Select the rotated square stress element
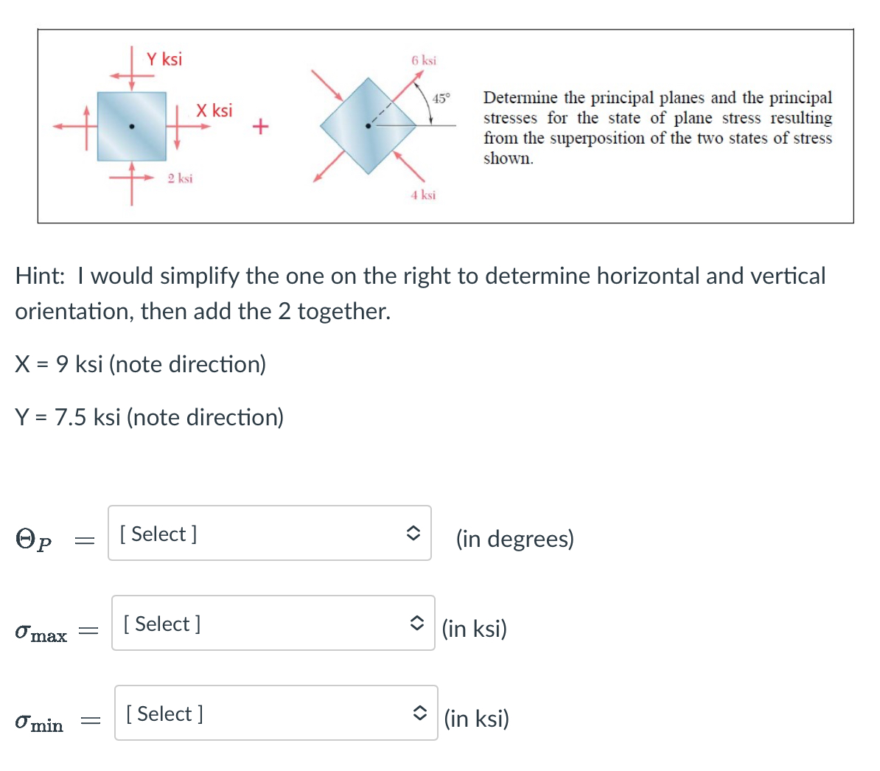The height and width of the screenshot is (771, 880). pos(367,125)
